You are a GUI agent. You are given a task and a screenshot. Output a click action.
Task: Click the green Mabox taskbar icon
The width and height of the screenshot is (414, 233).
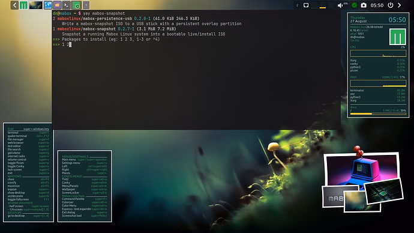click(x=76, y=5)
